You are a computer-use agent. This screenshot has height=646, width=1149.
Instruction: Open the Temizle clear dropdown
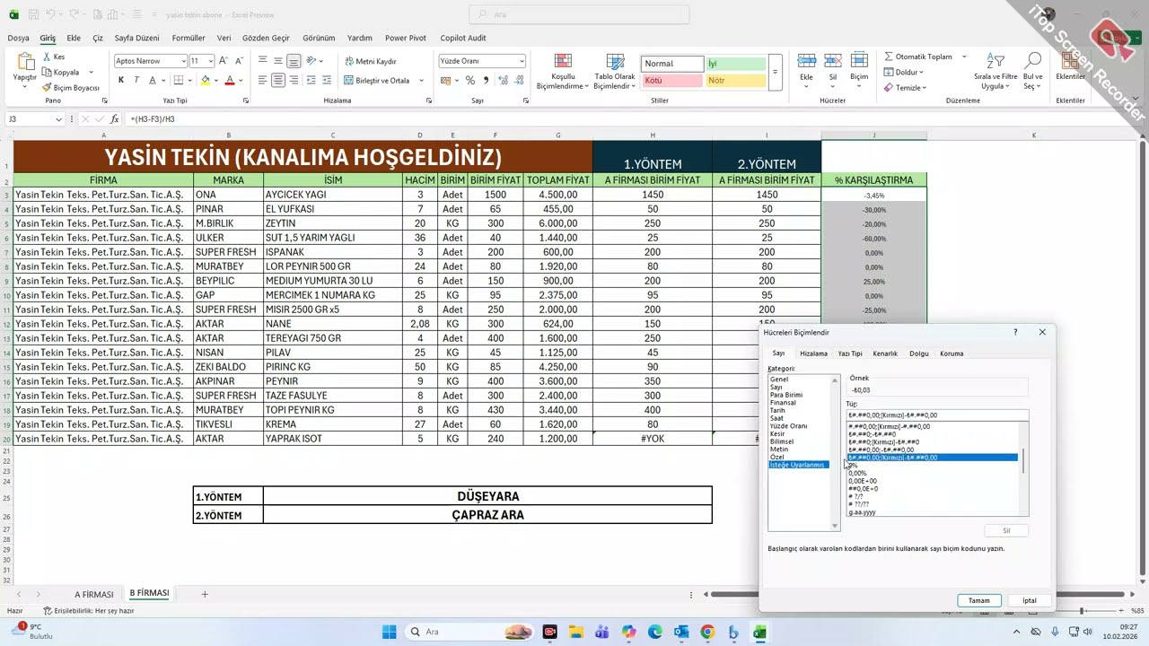905,87
